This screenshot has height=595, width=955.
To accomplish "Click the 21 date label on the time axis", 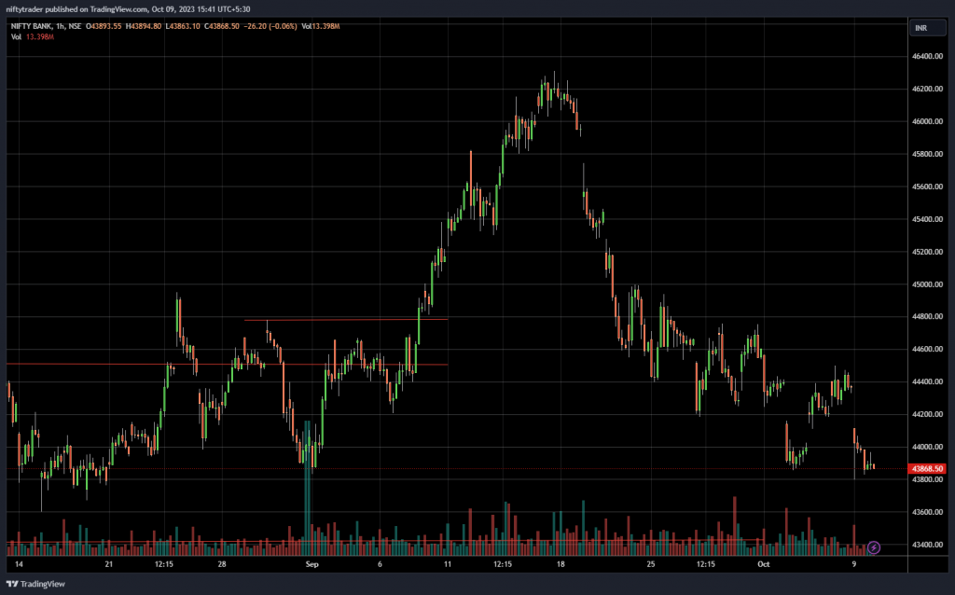I will coord(108,564).
